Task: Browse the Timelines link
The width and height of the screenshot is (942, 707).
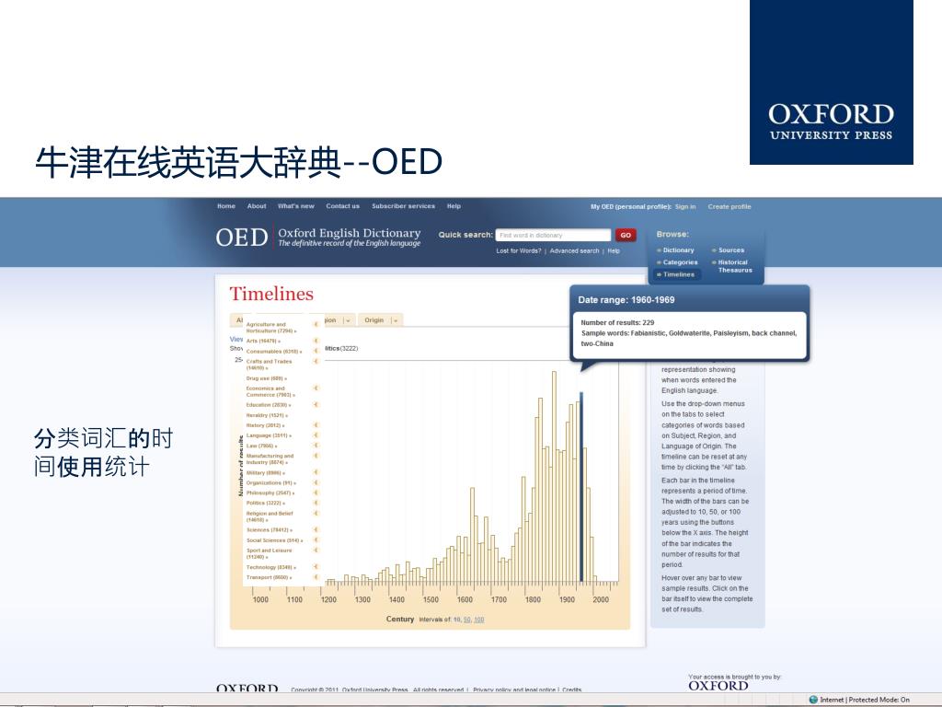Action: 678,274
